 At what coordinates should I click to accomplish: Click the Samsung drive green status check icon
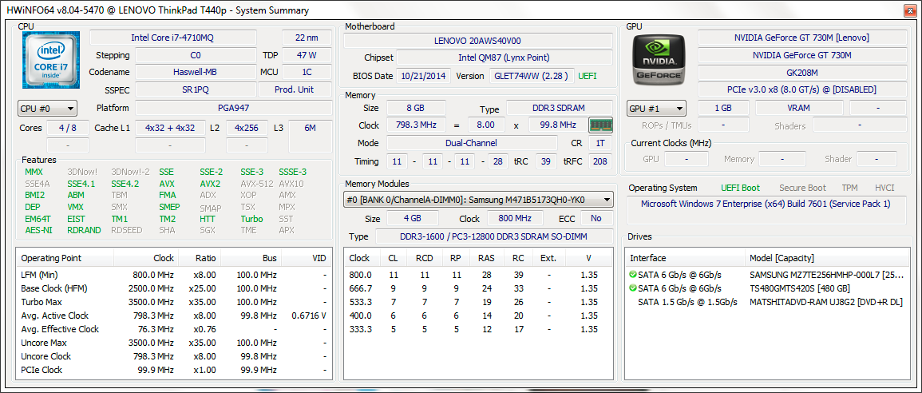coord(633,275)
